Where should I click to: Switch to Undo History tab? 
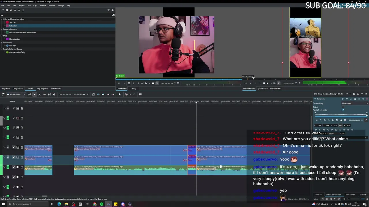click(56, 89)
